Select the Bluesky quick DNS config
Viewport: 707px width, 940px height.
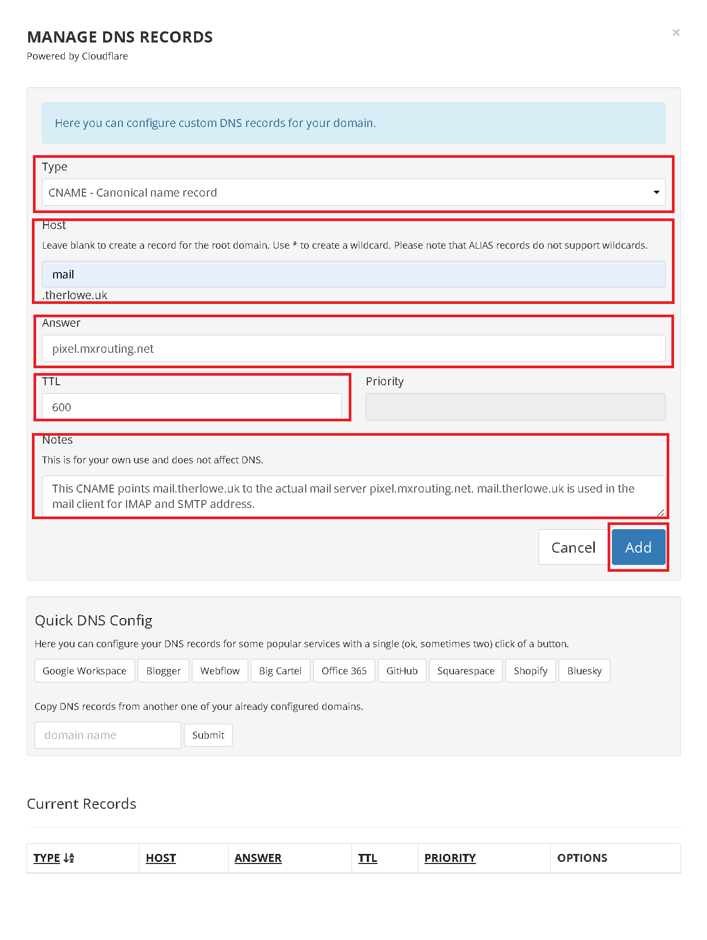click(584, 671)
